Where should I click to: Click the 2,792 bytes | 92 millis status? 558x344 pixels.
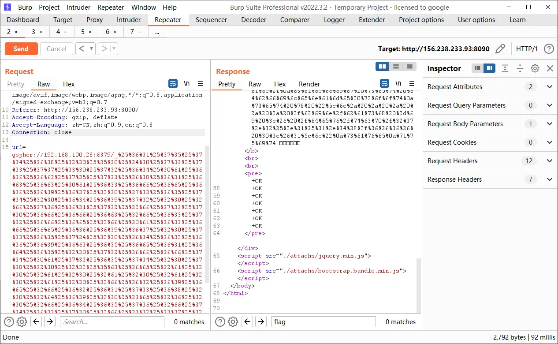point(524,337)
